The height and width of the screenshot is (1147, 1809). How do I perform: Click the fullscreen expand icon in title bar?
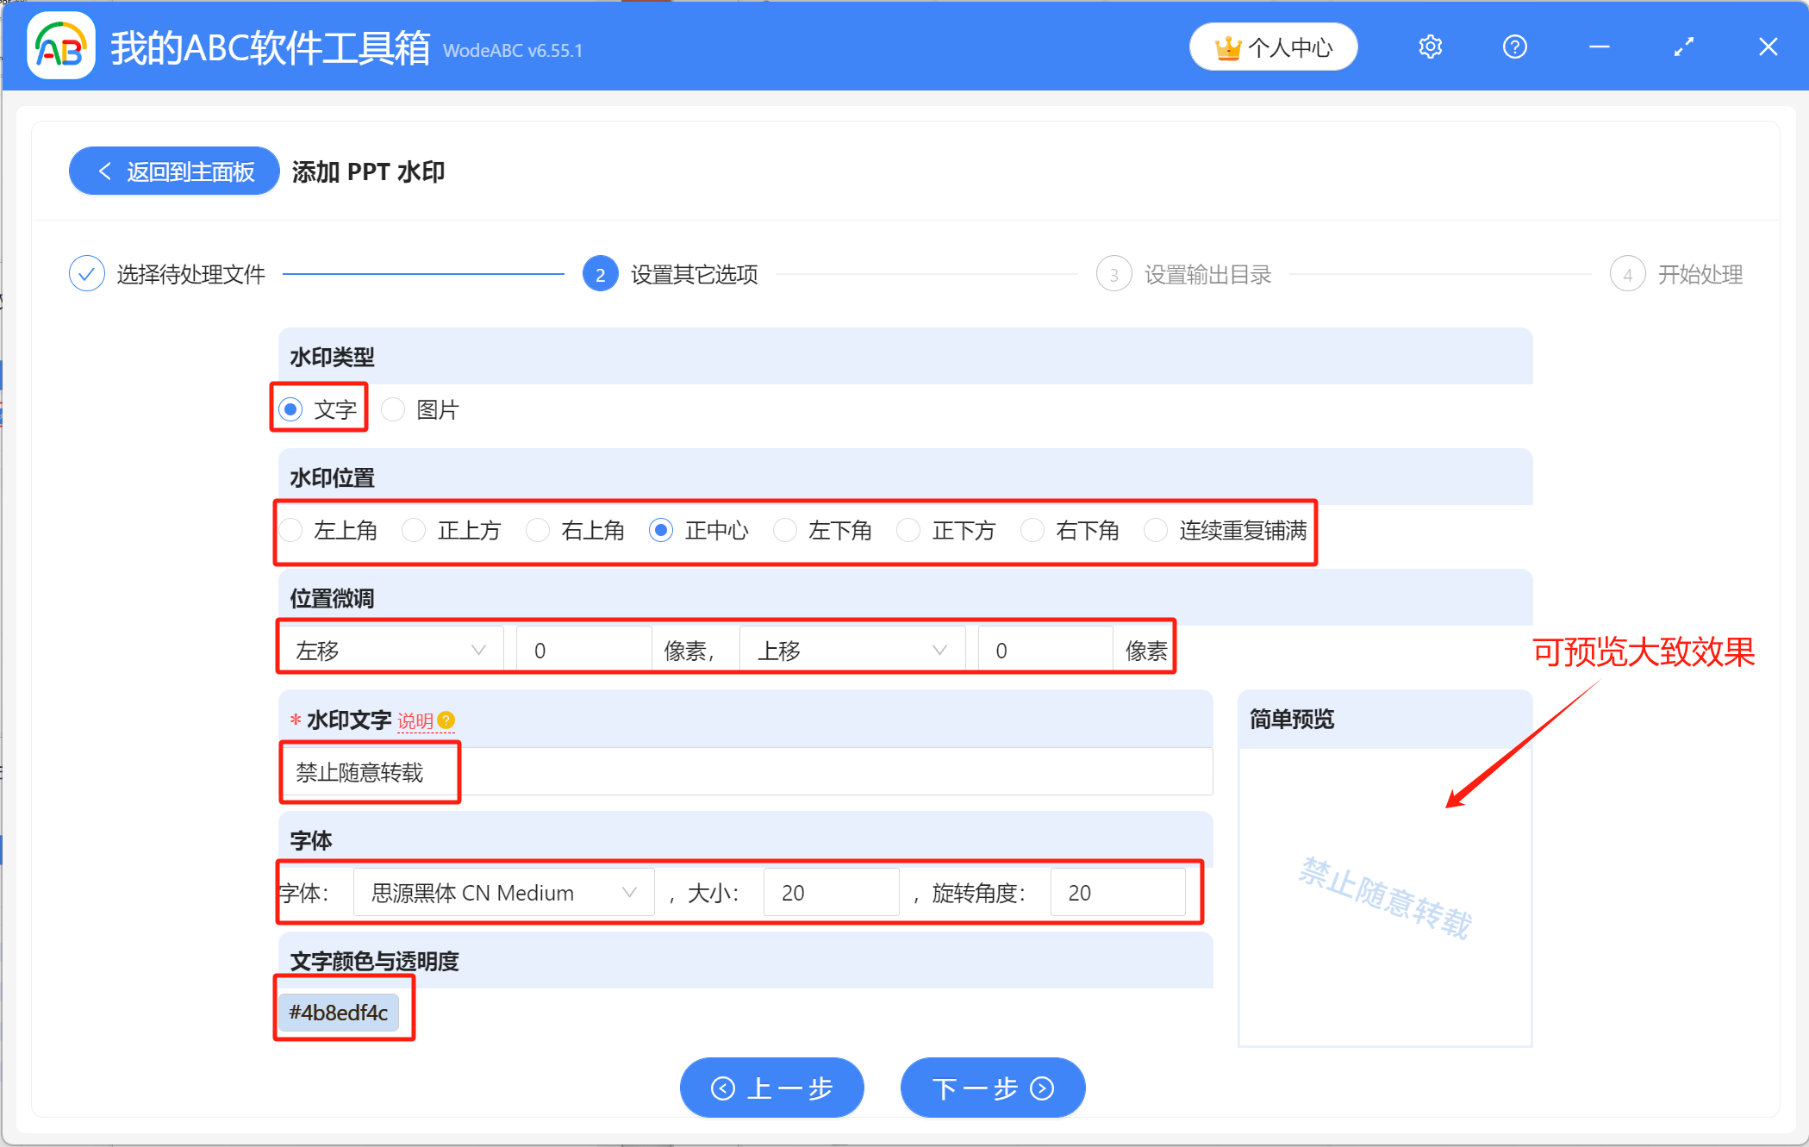[1683, 47]
